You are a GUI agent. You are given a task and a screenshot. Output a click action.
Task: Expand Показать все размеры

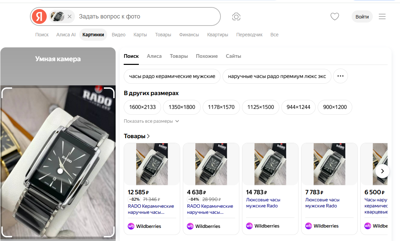pyautogui.click(x=151, y=121)
